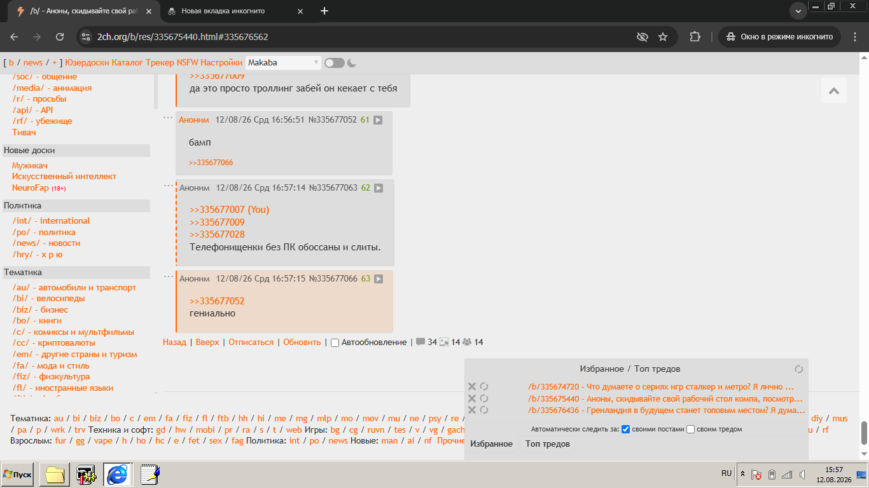
Task: Open the options dots menu for post 335677063
Action: point(169,185)
